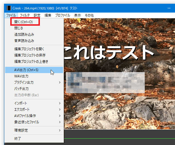Select 音声読み込み menu entry
Viewport: 175px width, 145px height.
(x=34, y=41)
